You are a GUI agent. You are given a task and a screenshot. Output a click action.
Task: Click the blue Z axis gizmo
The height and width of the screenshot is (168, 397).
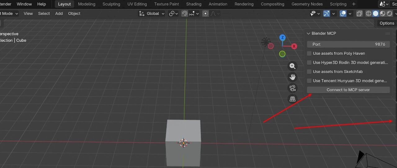click(282, 38)
